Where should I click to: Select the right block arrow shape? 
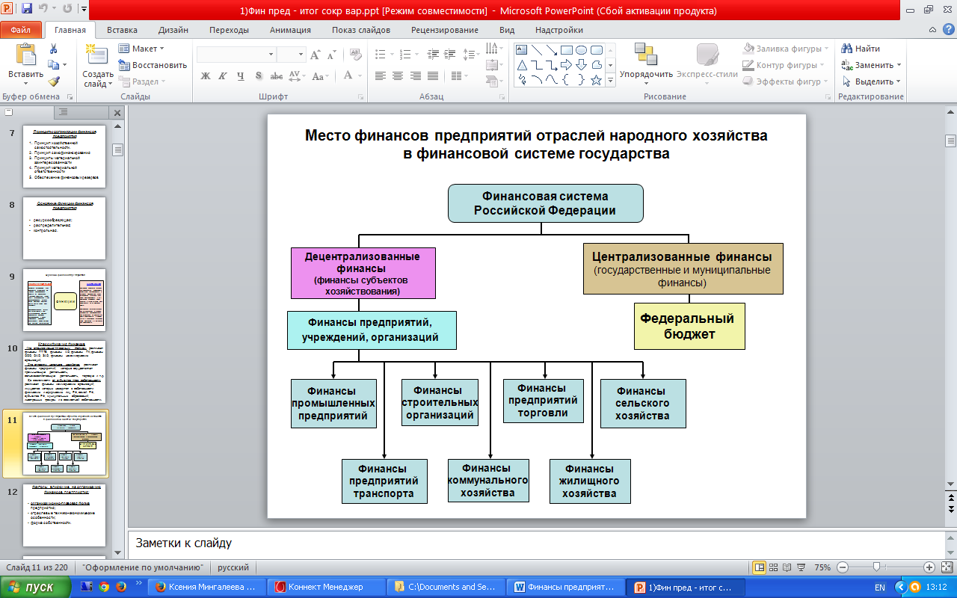[567, 65]
